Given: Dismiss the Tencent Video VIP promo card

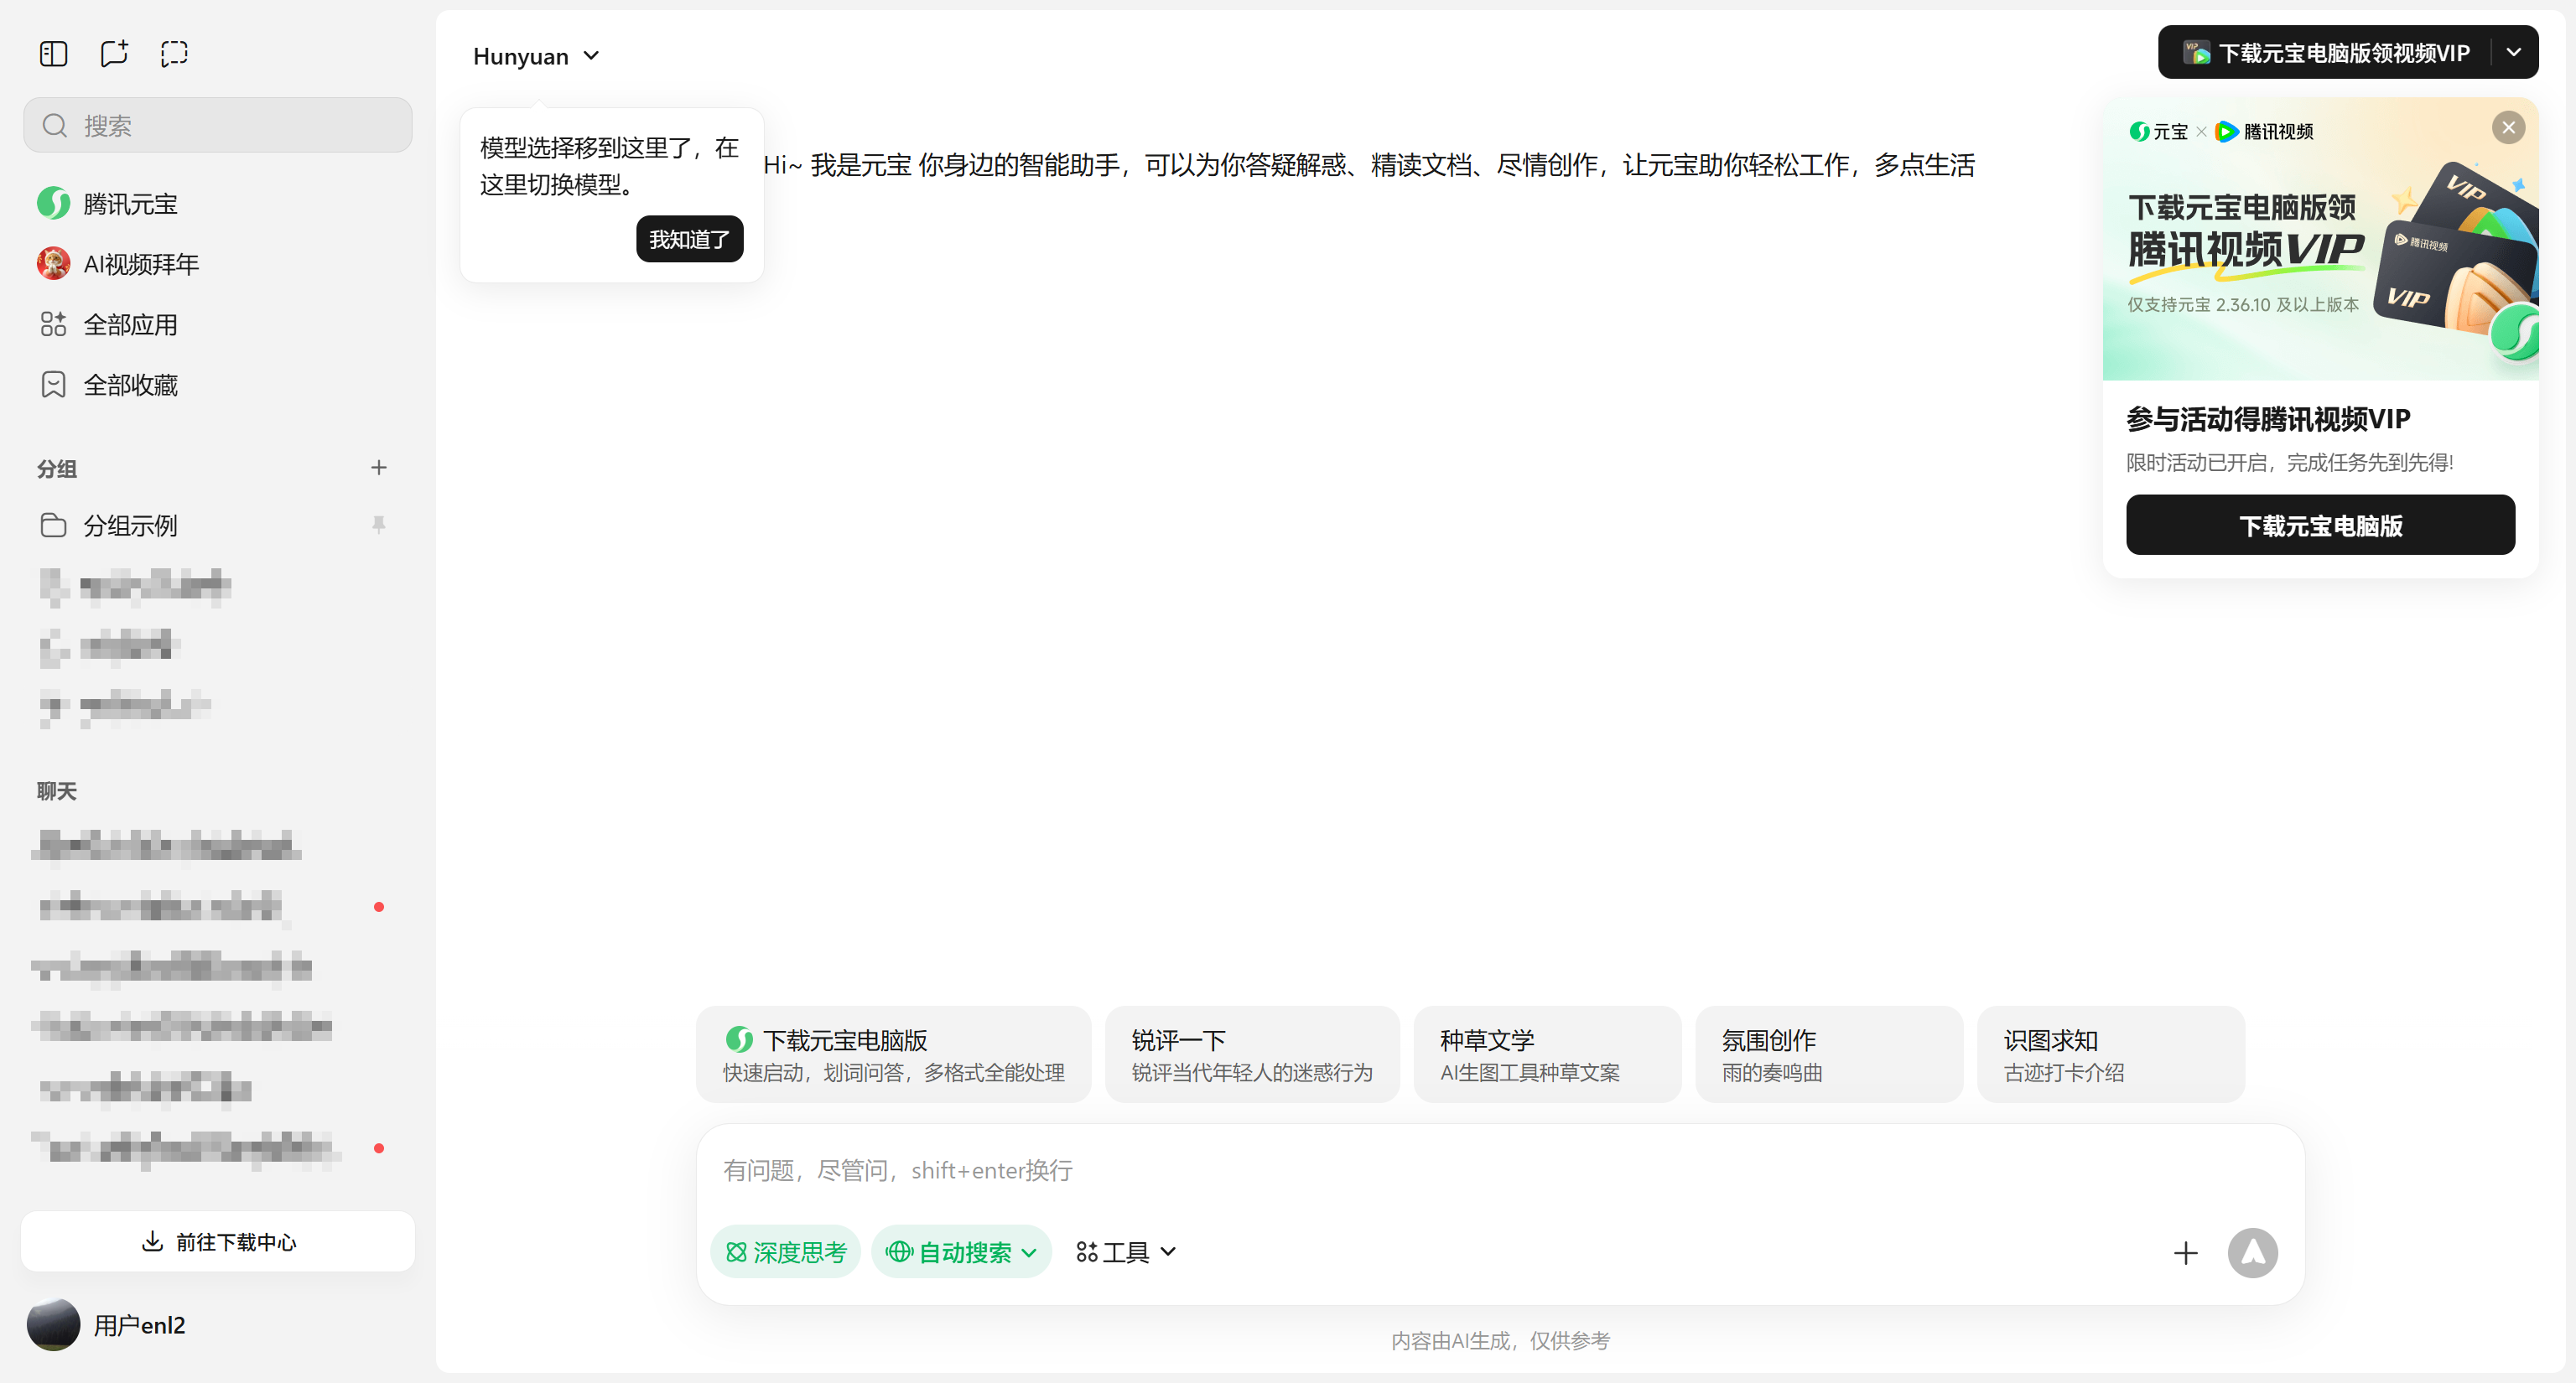Looking at the screenshot, I should (x=2508, y=127).
